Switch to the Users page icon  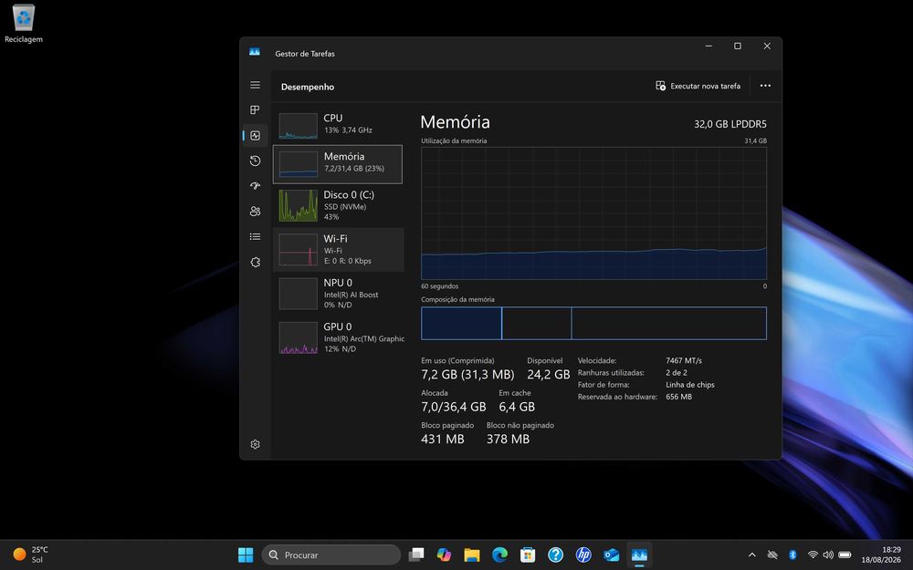click(x=255, y=212)
